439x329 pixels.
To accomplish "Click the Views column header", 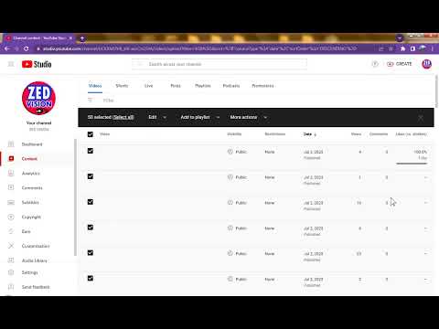I will pos(356,134).
